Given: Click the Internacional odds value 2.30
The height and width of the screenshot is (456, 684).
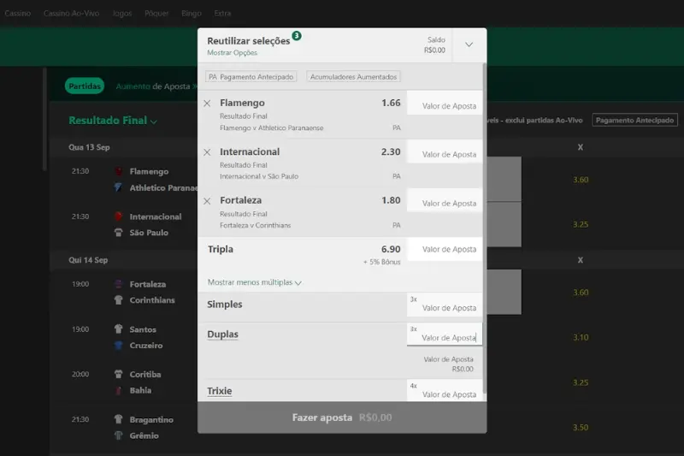Looking at the screenshot, I should coord(391,151).
